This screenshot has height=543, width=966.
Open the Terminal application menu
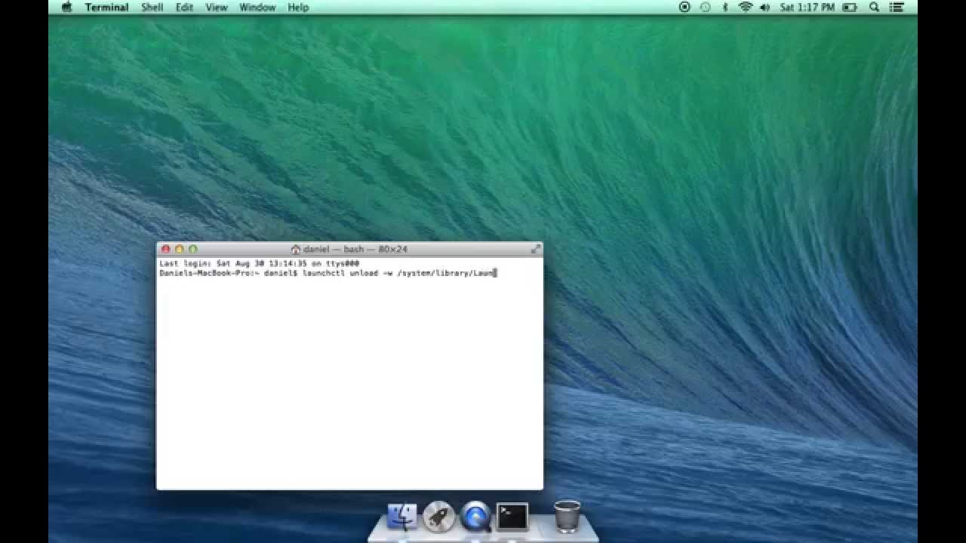tap(106, 8)
